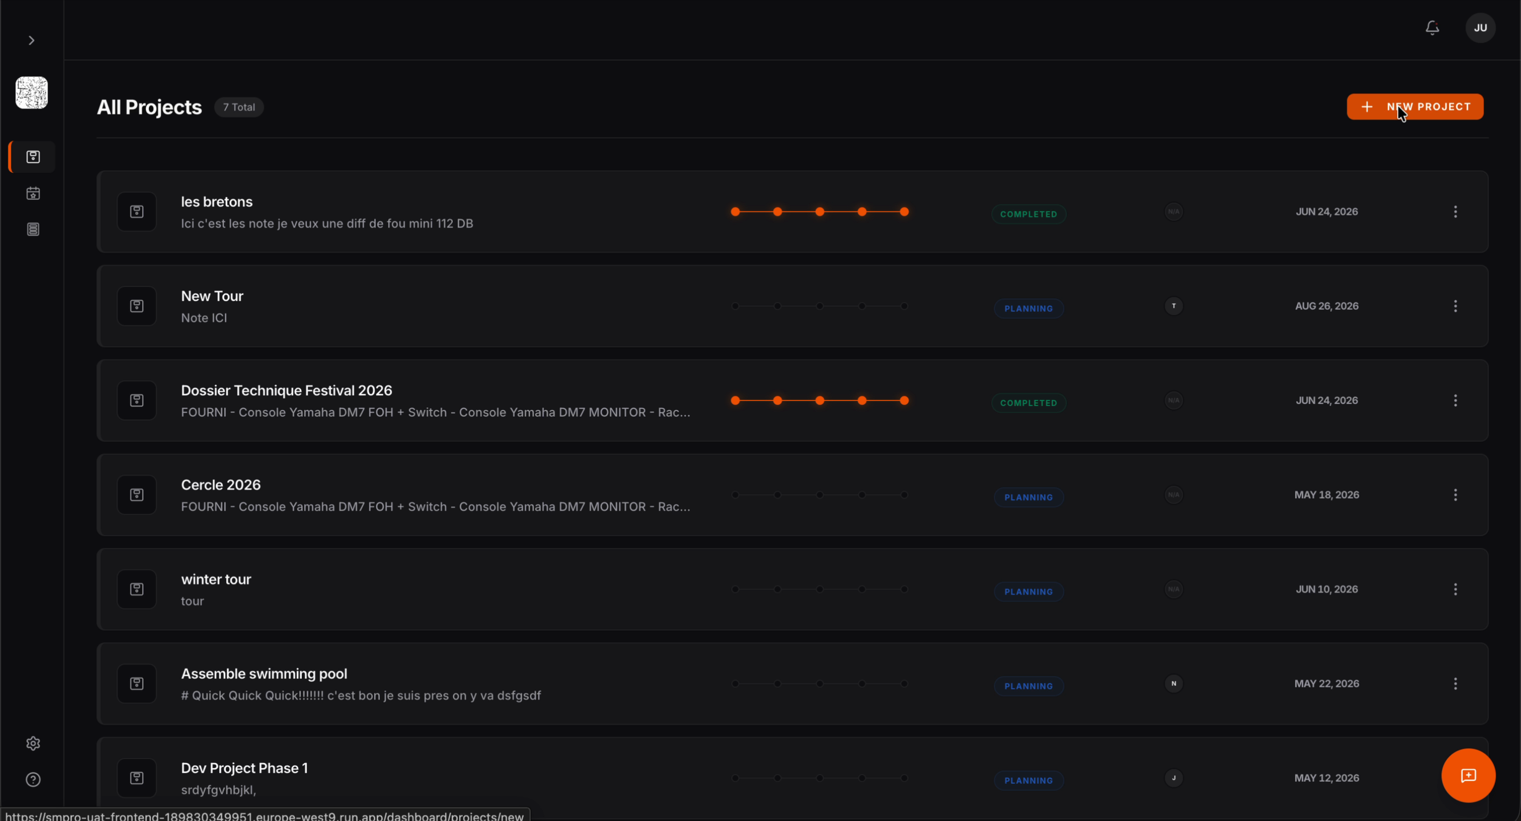The image size is (1521, 821).
Task: Open settings gear in sidebar
Action: tap(33, 743)
